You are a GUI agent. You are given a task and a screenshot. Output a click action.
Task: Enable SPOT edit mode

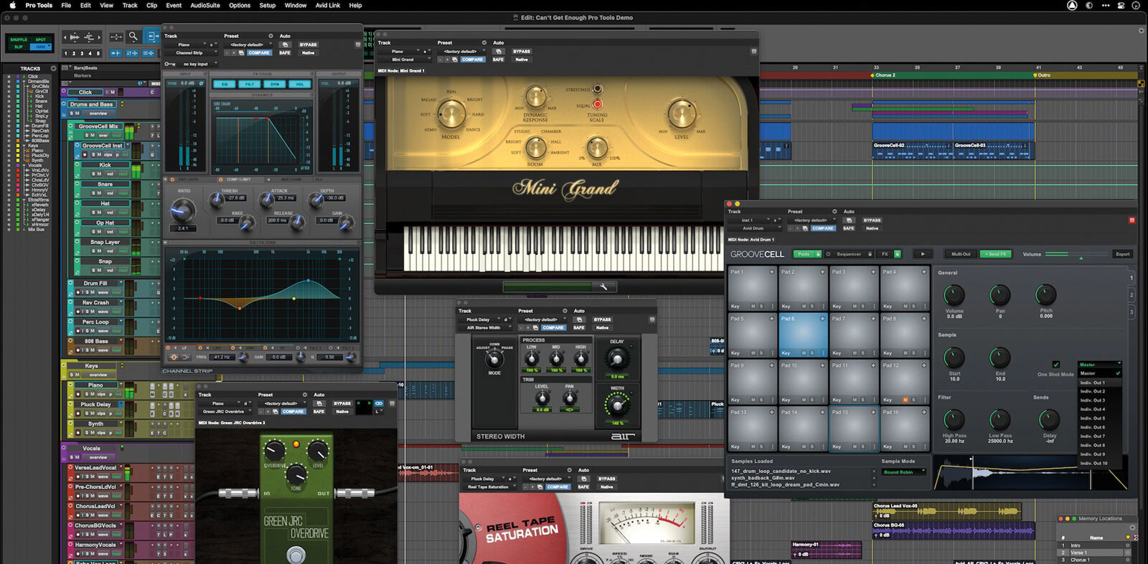tap(41, 39)
